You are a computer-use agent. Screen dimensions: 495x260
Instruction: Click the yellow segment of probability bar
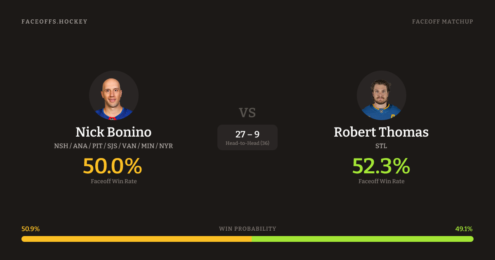pyautogui.click(x=136, y=239)
